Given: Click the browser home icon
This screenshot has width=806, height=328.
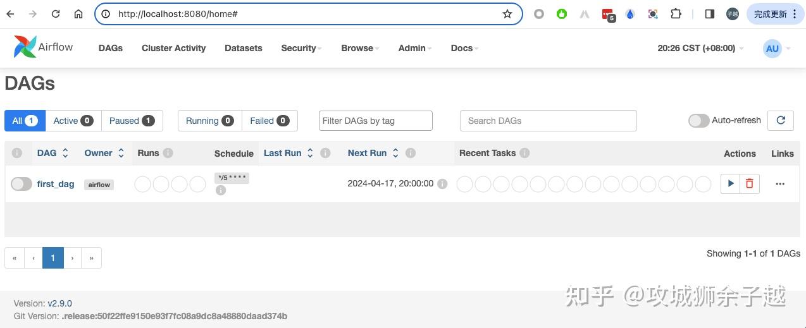Looking at the screenshot, I should [78, 14].
